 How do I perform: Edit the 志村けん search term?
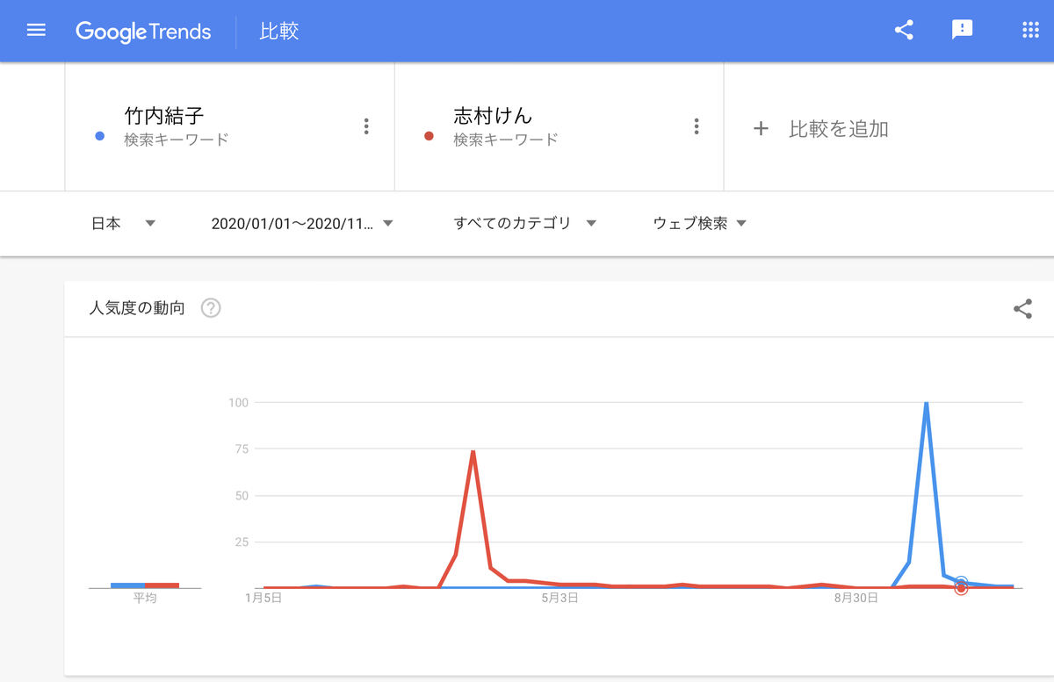[494, 115]
